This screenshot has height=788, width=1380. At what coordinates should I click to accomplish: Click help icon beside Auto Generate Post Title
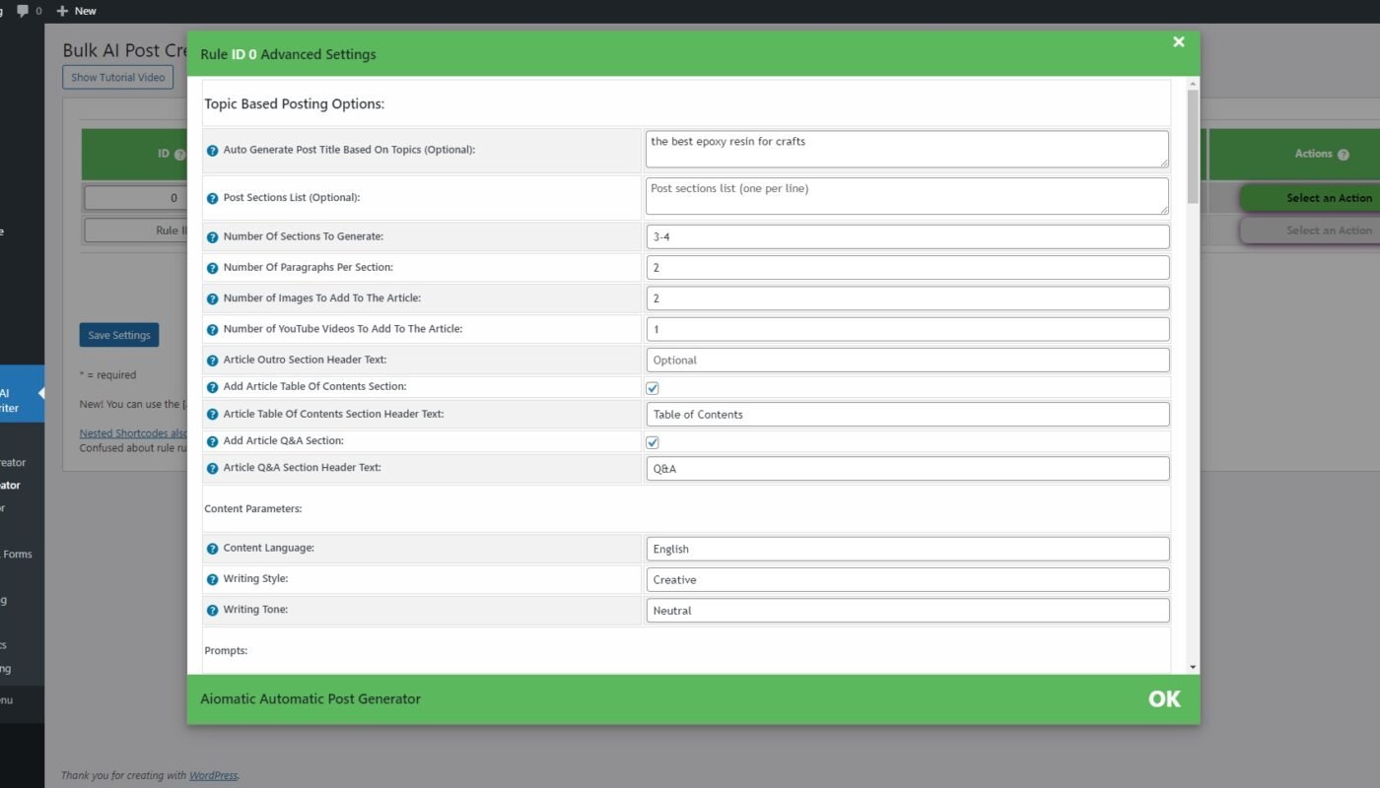pyautogui.click(x=212, y=150)
